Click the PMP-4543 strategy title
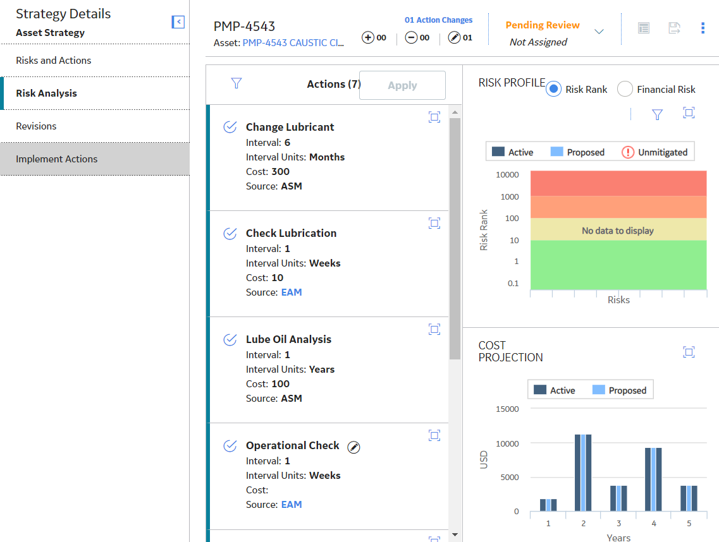 coord(244,26)
